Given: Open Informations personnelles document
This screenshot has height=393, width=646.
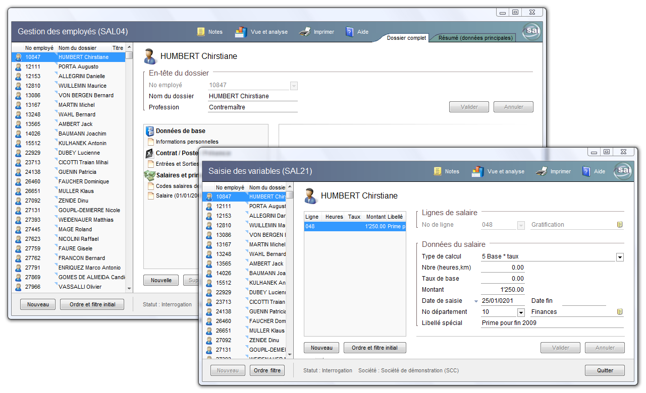Looking at the screenshot, I should click(x=187, y=142).
